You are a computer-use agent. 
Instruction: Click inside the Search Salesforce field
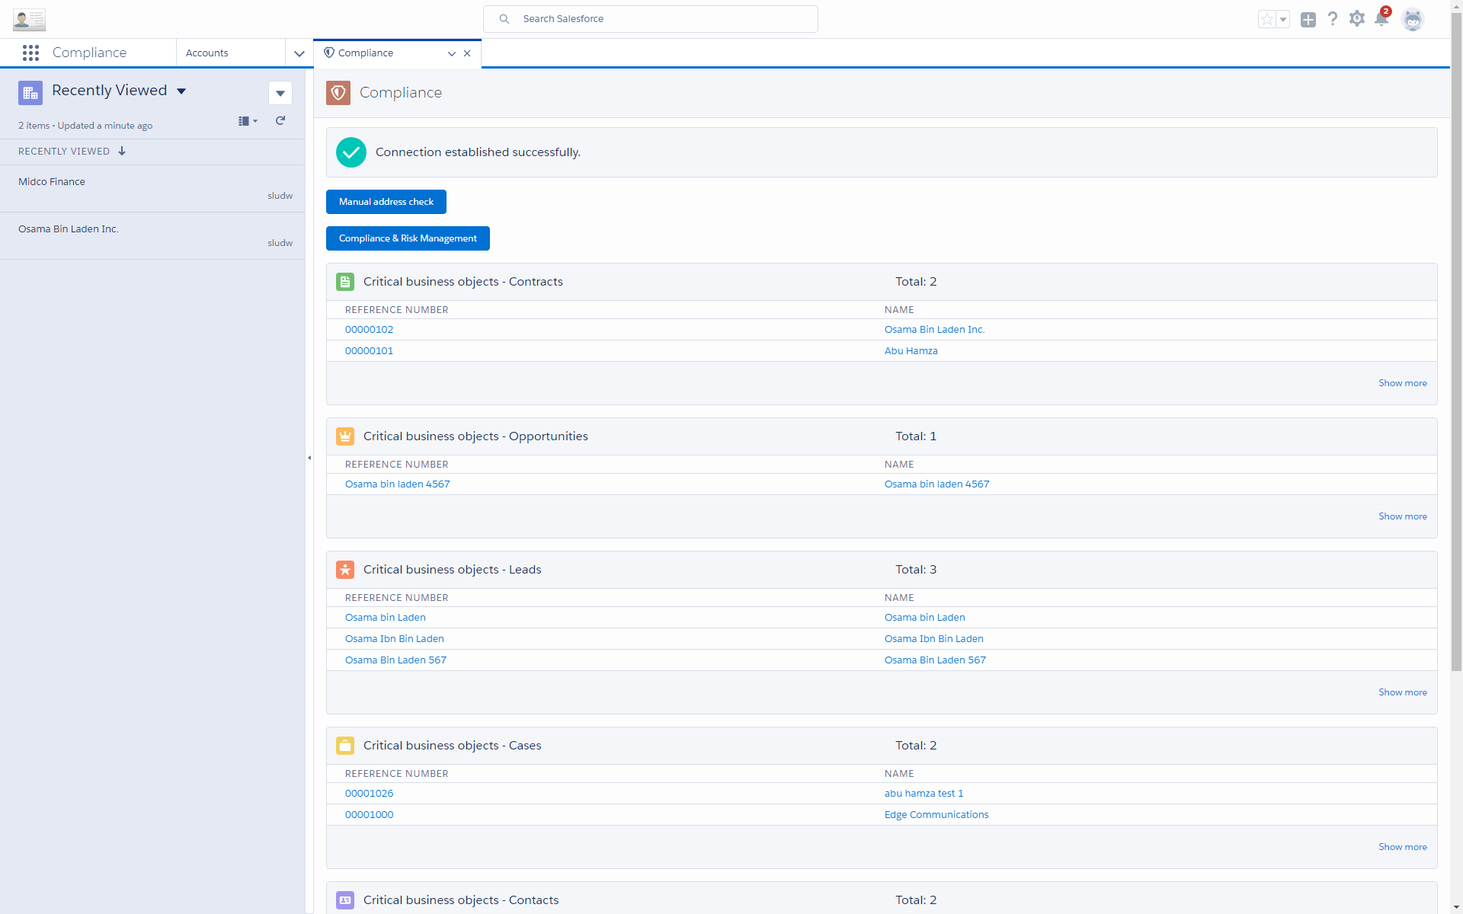(x=651, y=18)
